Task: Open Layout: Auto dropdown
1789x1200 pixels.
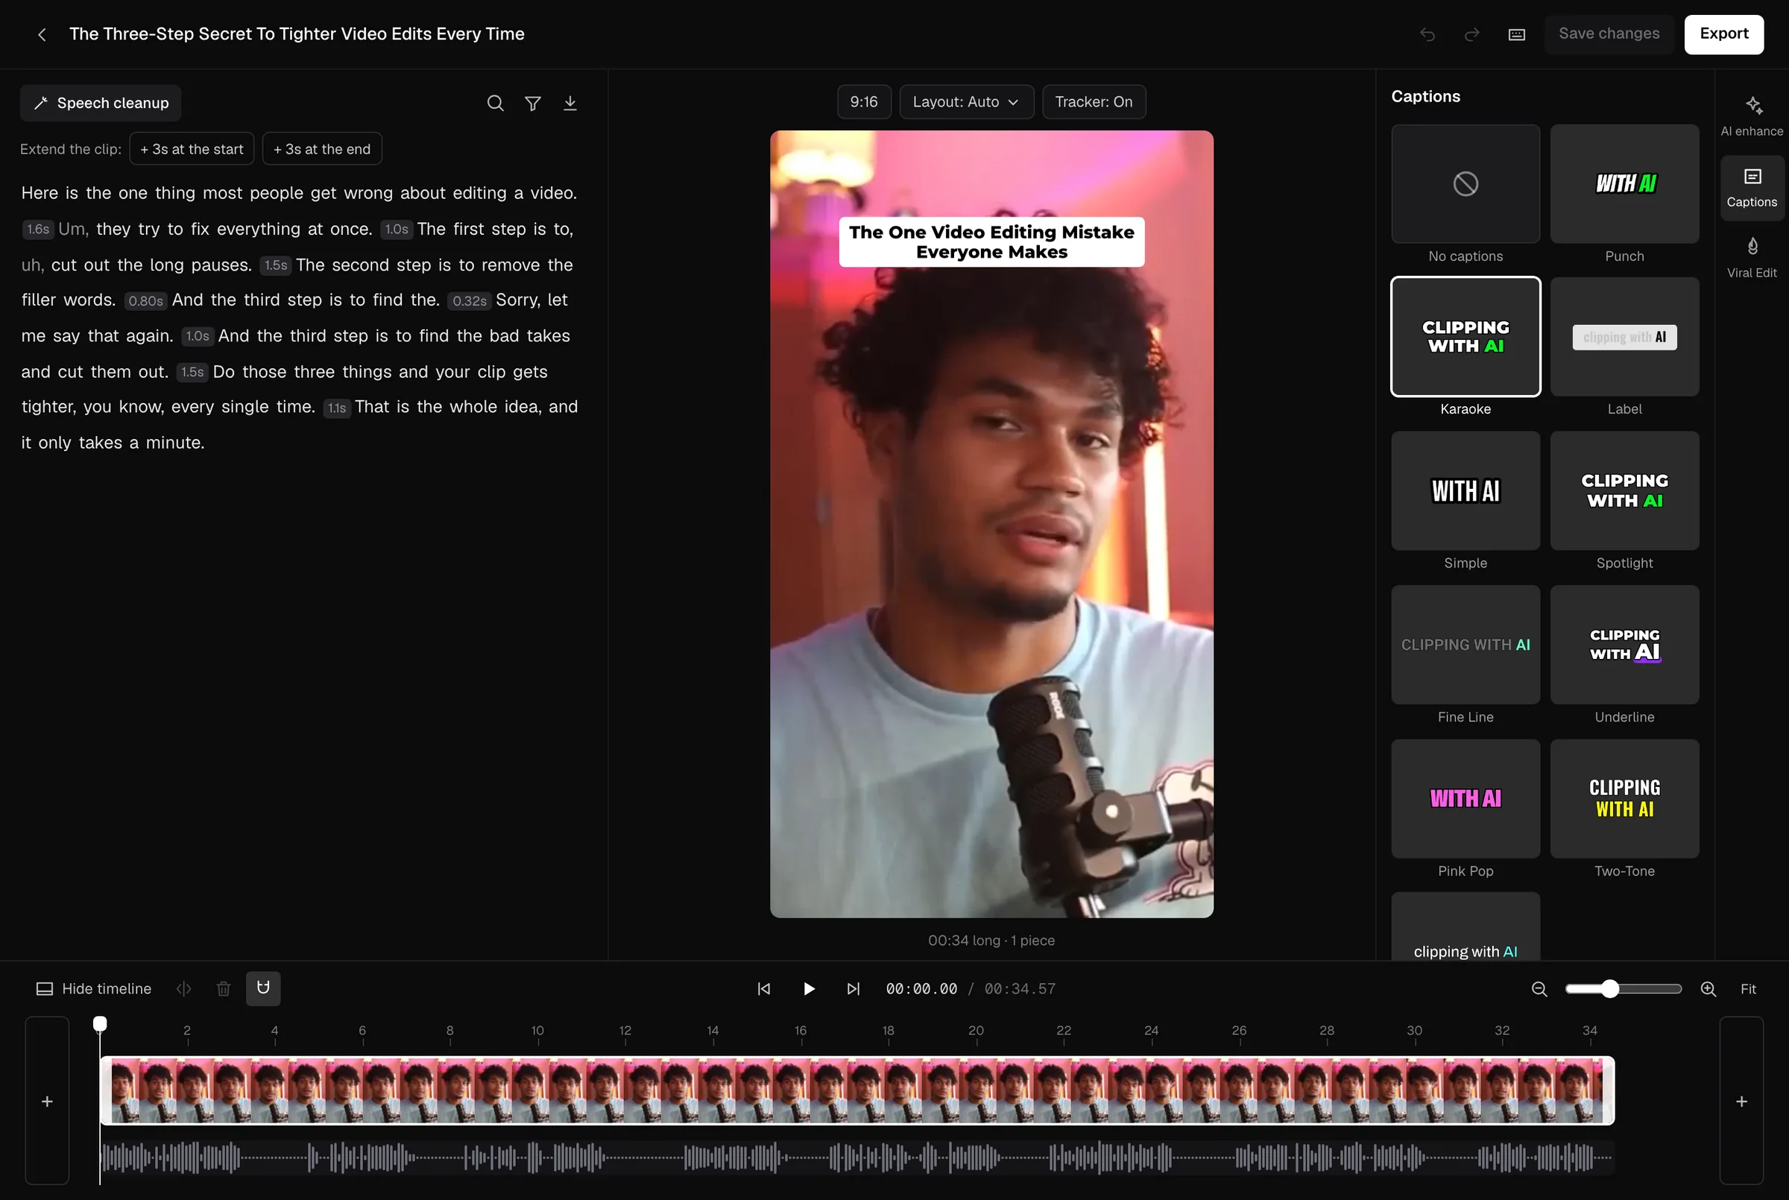Action: [x=966, y=102]
